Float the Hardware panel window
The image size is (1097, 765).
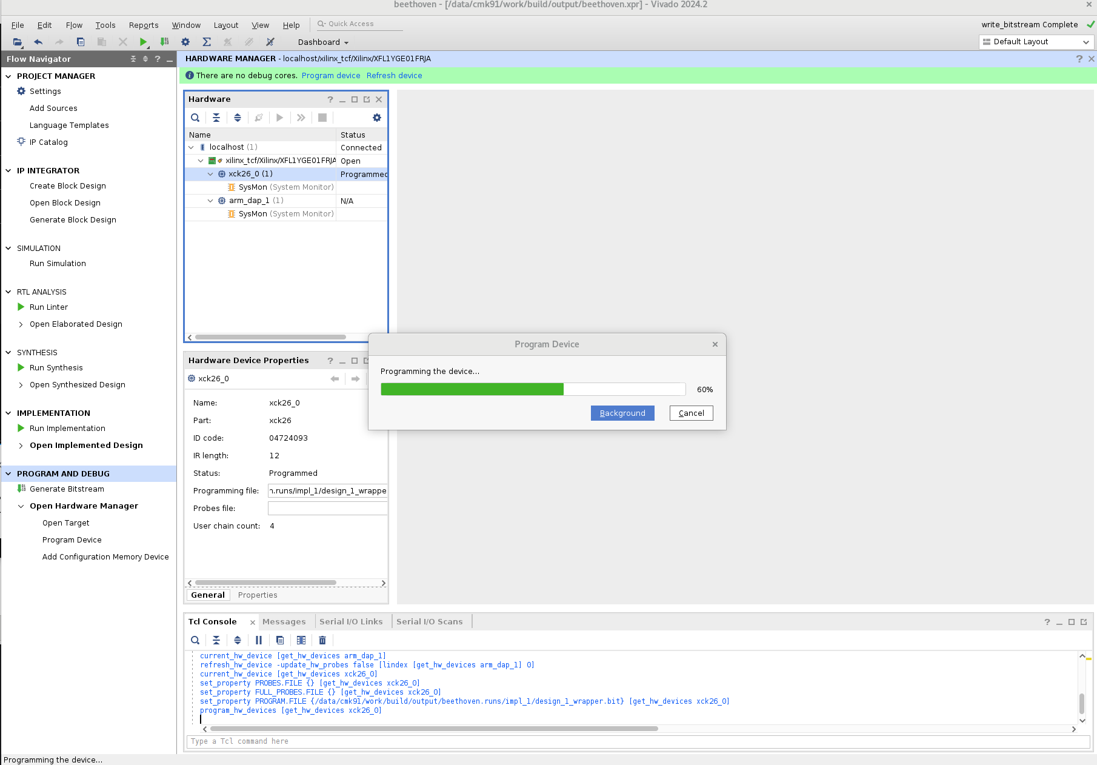point(367,99)
